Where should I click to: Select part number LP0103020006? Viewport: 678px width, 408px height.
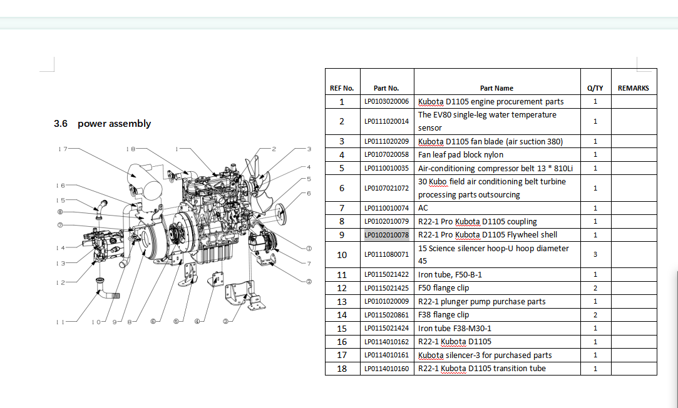point(386,101)
